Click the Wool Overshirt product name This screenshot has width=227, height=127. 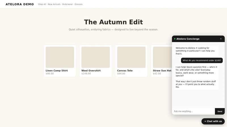point(91,71)
